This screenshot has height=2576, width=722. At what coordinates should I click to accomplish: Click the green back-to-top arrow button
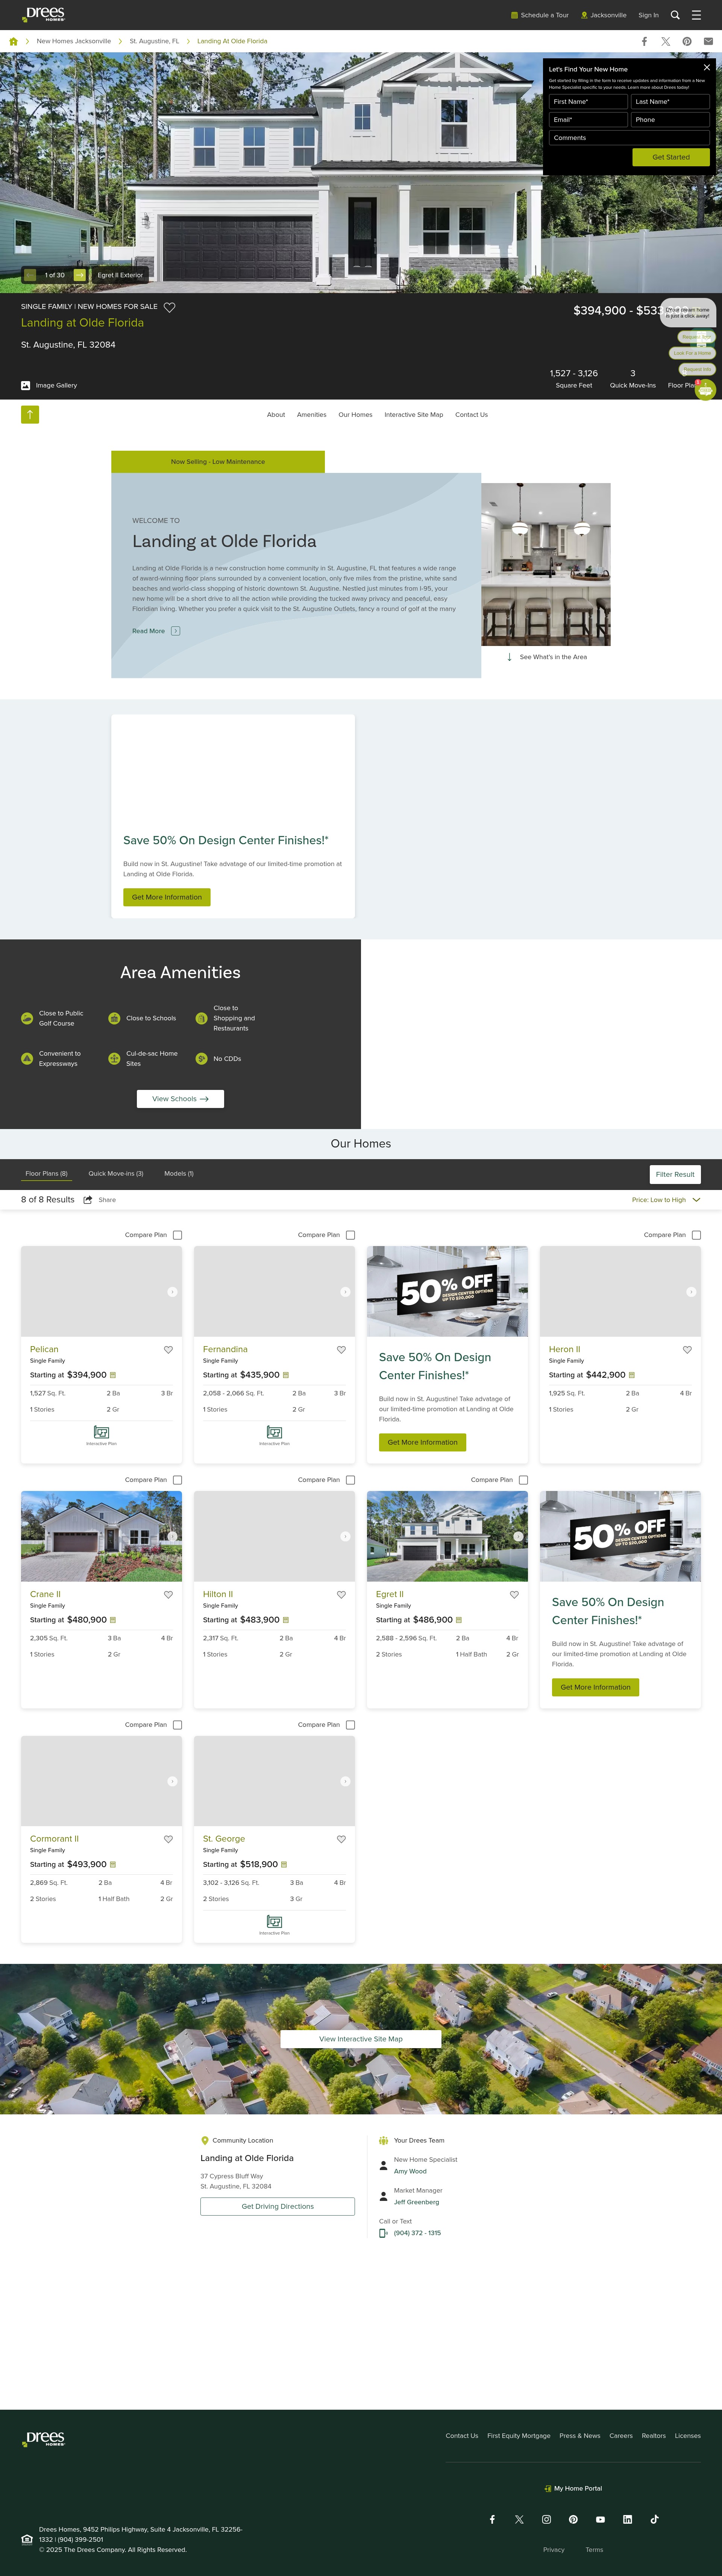(x=30, y=414)
